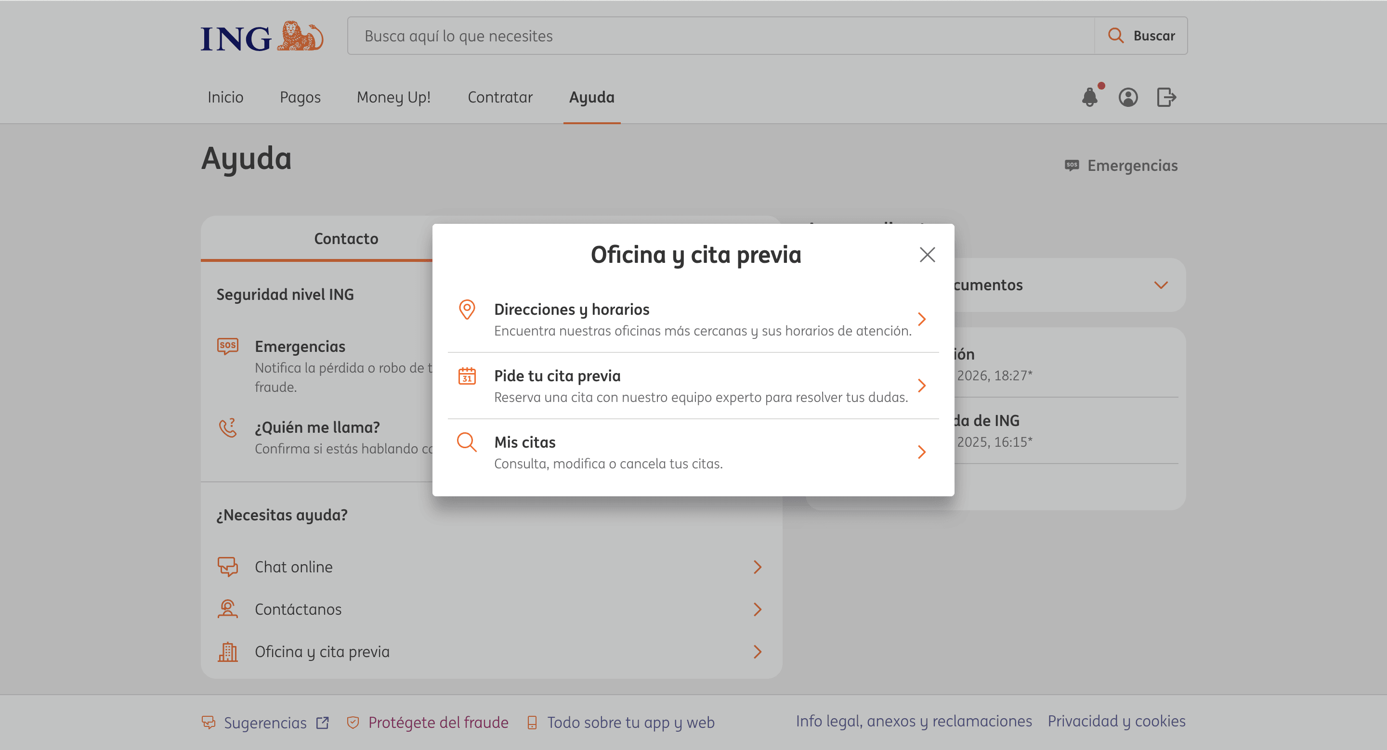
Task: Close the Oficina y cita previa dialog
Action: click(927, 255)
